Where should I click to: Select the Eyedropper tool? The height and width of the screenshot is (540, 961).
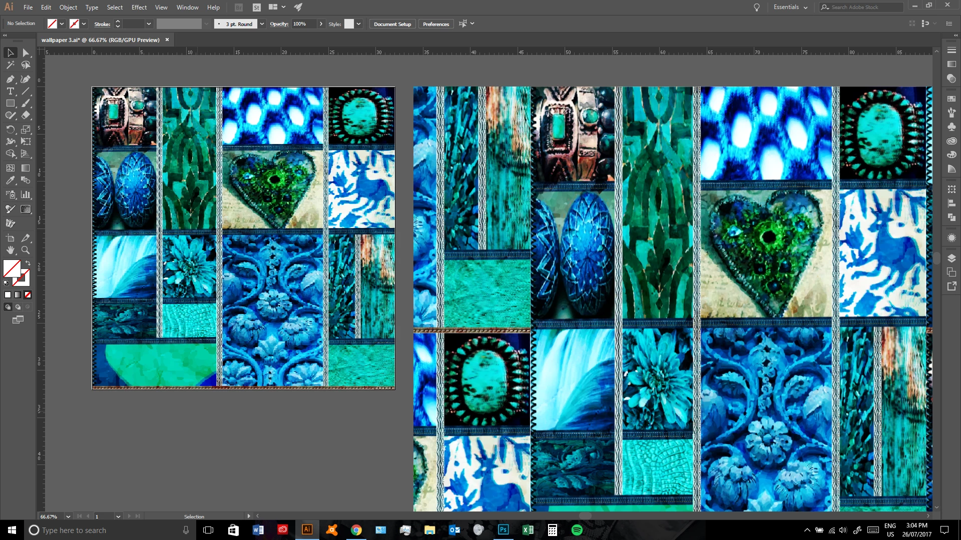(10, 180)
